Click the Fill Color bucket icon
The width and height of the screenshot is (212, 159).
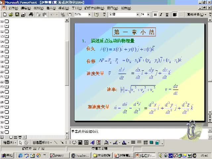point(106,142)
